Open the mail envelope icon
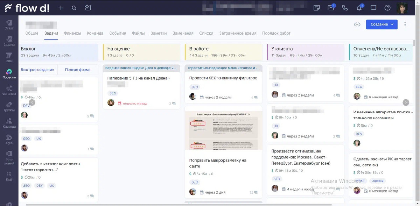The image size is (420, 206). (x=331, y=8)
